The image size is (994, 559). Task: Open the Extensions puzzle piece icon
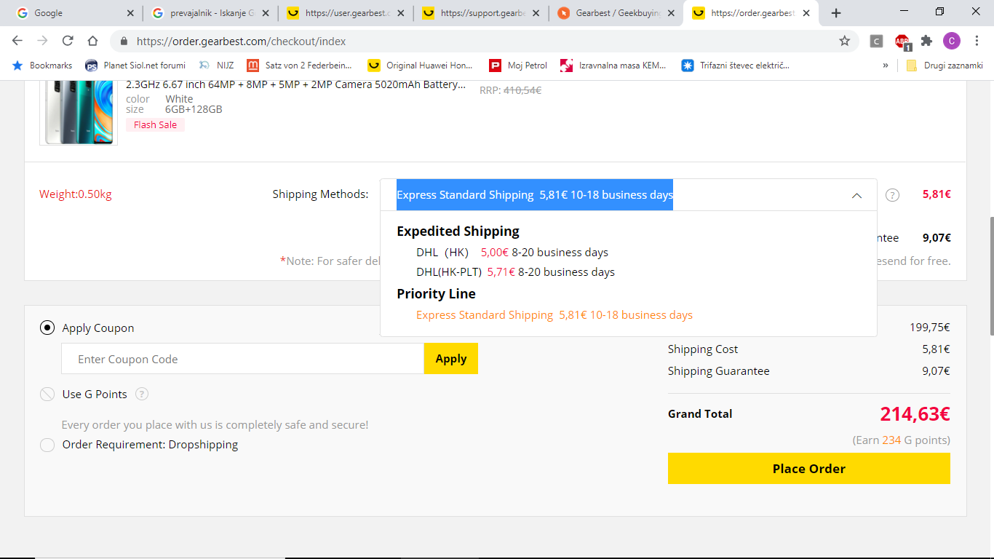(926, 41)
